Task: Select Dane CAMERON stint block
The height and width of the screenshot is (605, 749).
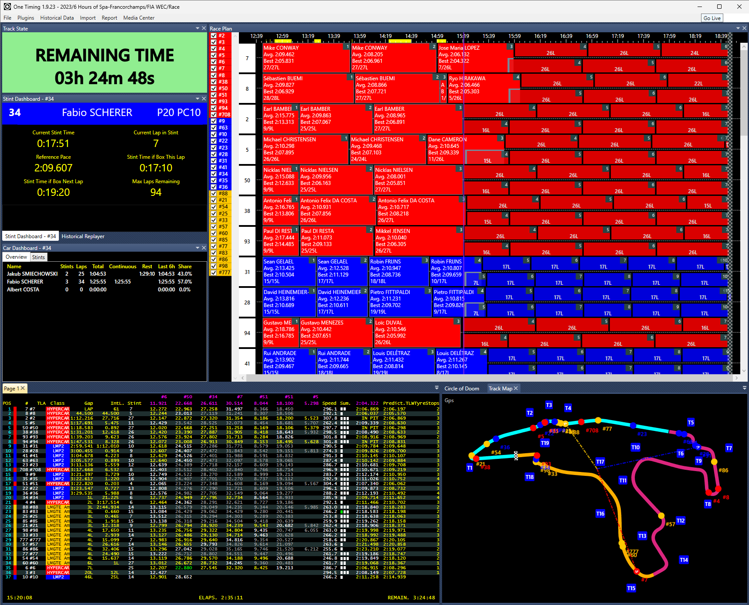Action: [x=466, y=149]
